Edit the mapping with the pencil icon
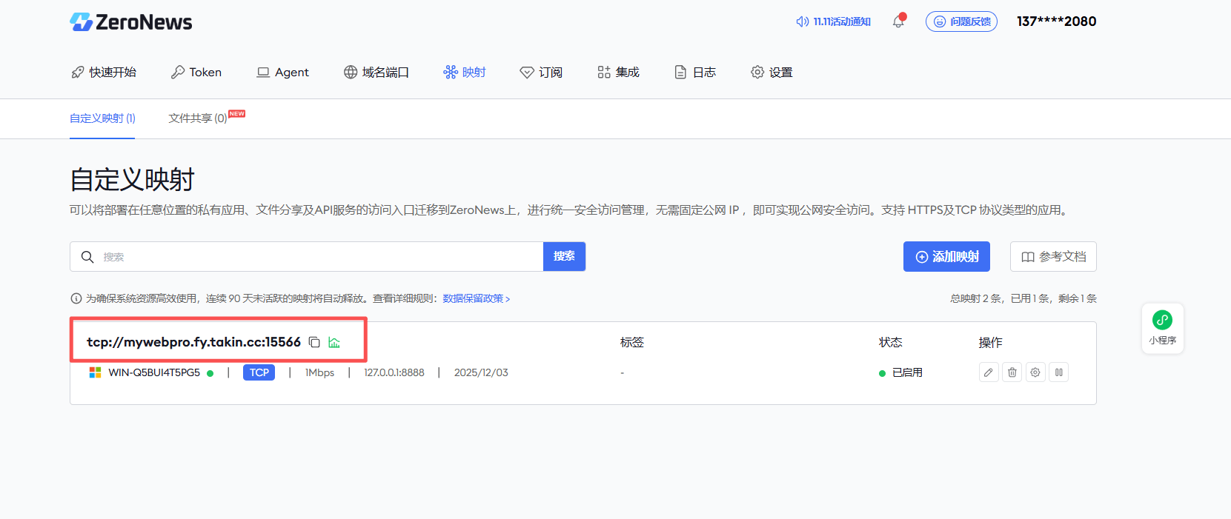This screenshot has height=519, width=1231. point(989,372)
